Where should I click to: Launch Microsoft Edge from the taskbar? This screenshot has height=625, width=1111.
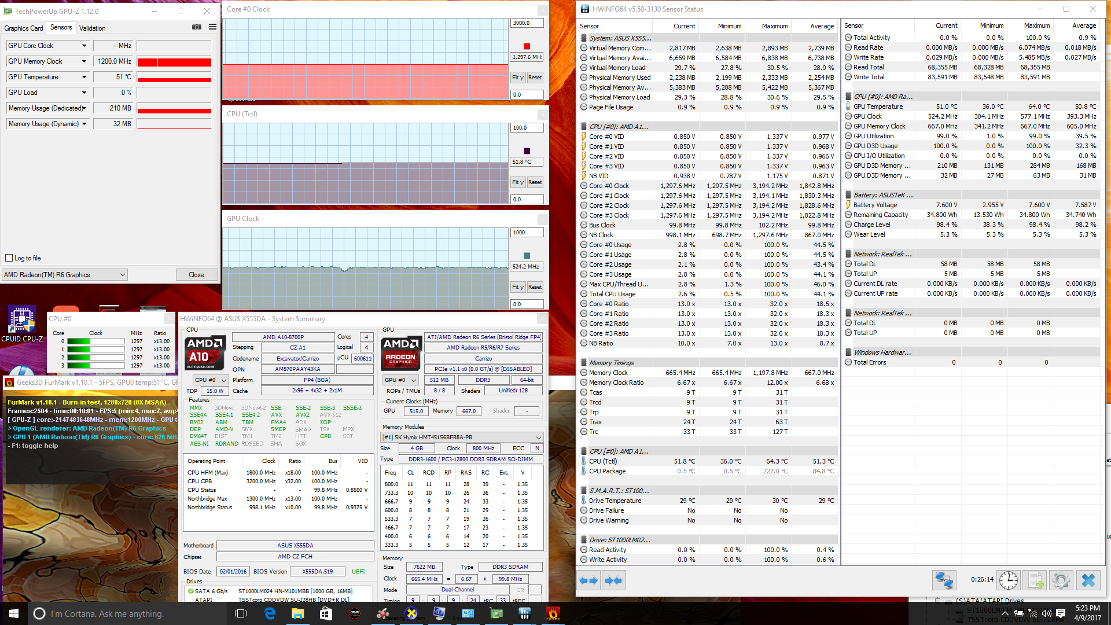pos(270,613)
